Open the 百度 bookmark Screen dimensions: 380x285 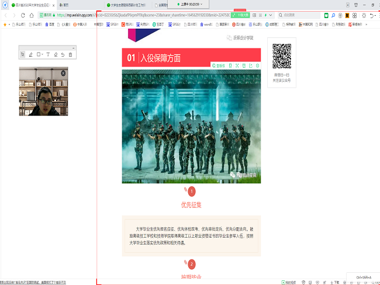click(50, 25)
